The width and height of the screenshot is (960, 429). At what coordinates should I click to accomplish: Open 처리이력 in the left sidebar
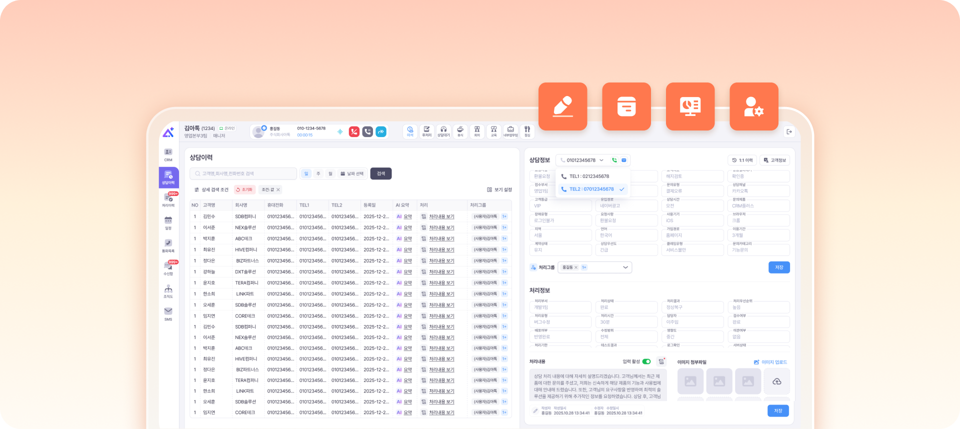(x=168, y=200)
